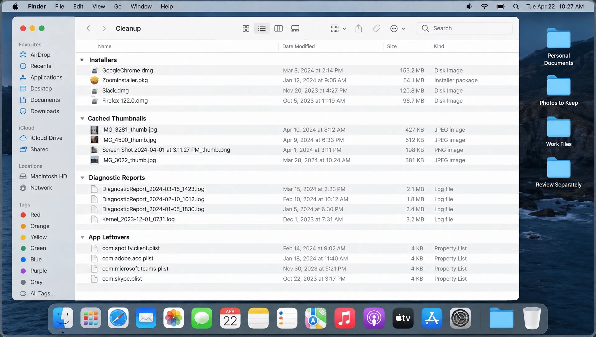Select com.skype.plist file
The image size is (596, 337).
point(297,279)
